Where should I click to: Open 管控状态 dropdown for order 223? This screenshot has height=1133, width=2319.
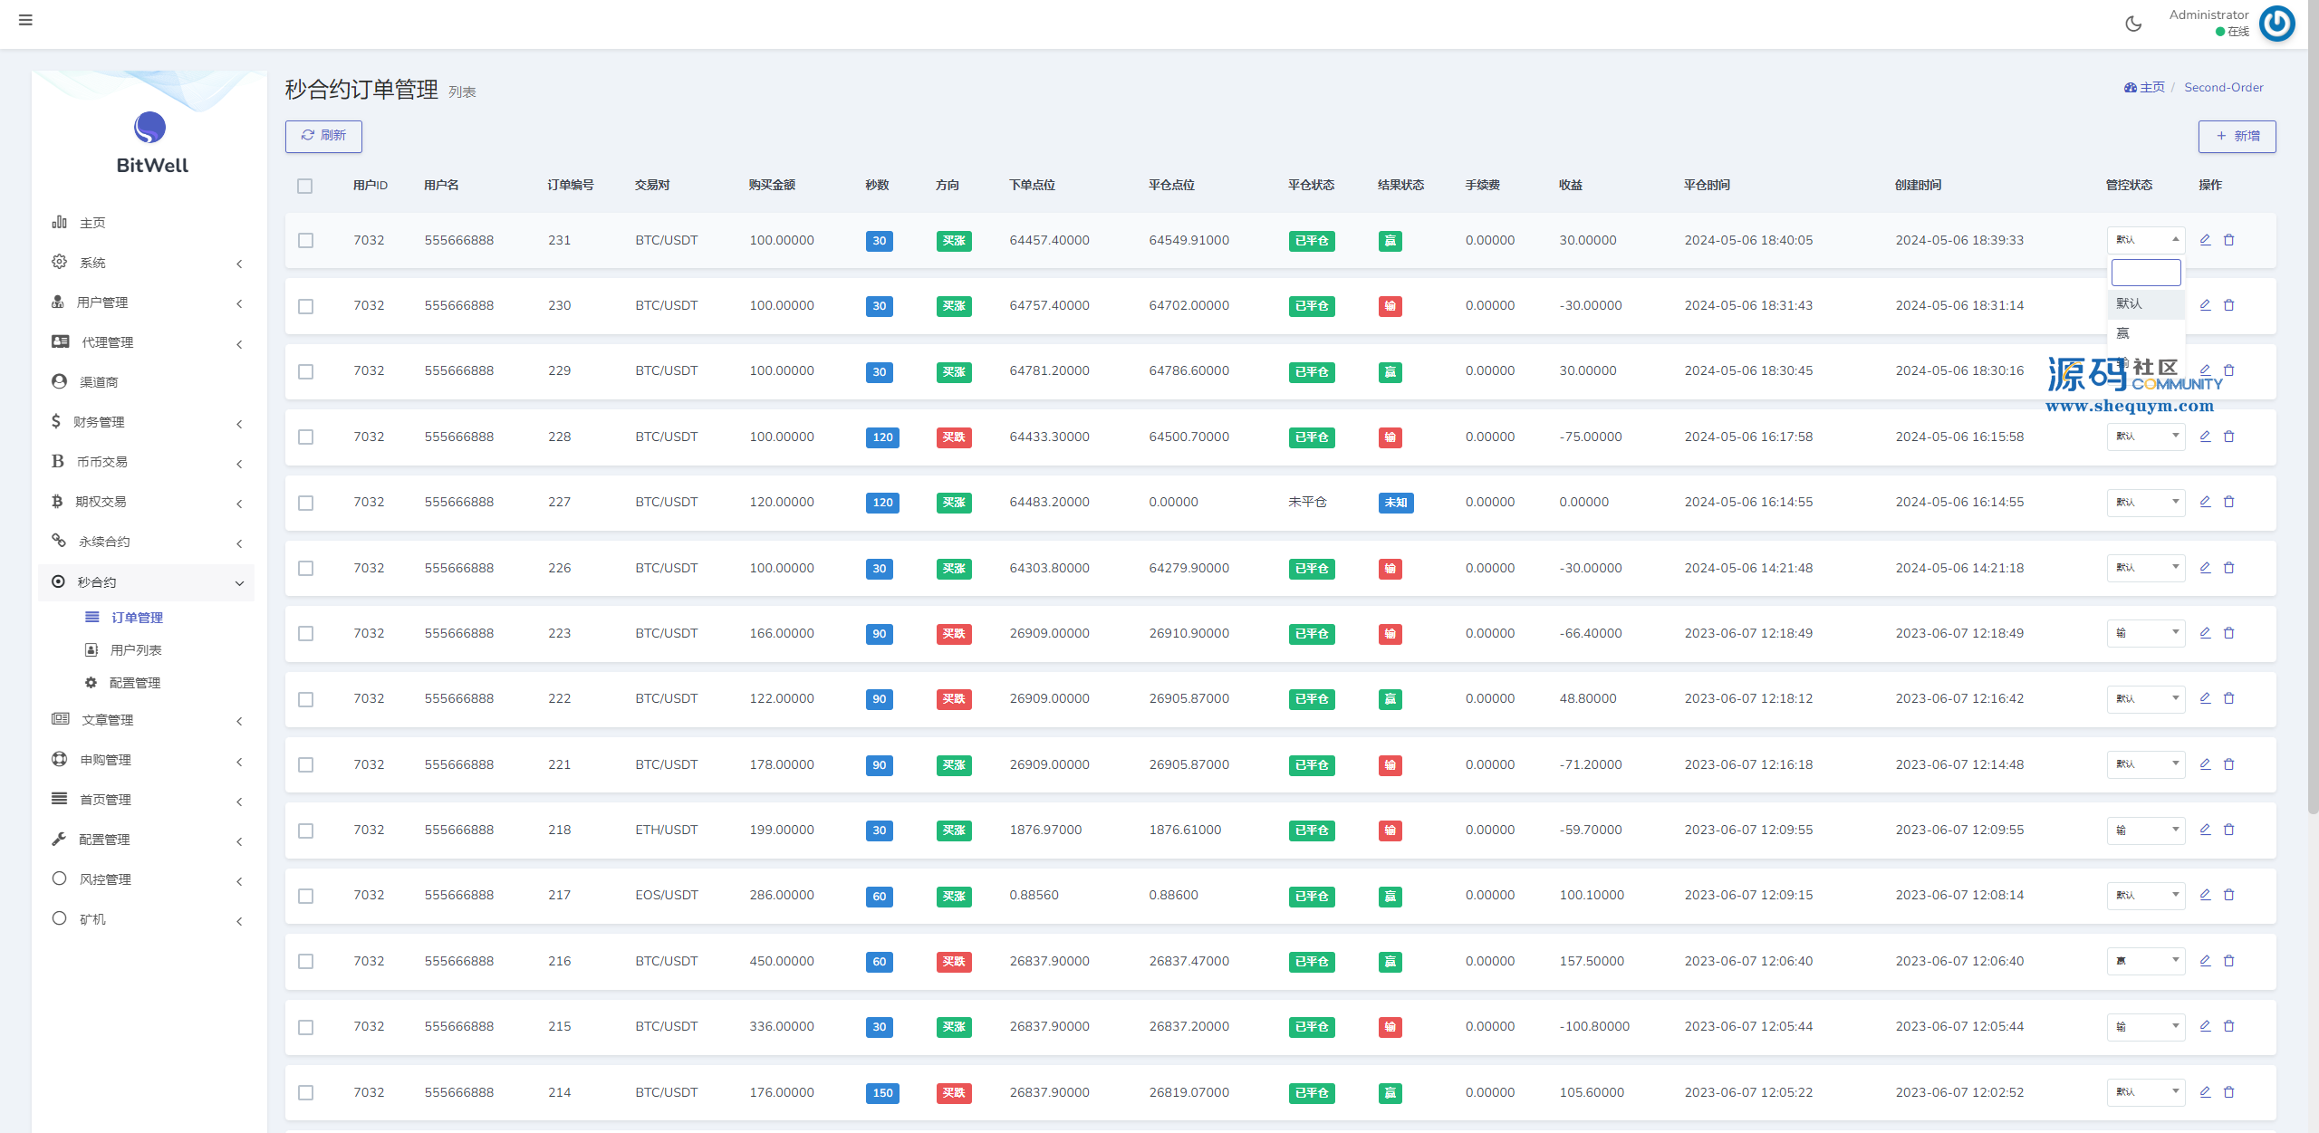coord(2146,633)
